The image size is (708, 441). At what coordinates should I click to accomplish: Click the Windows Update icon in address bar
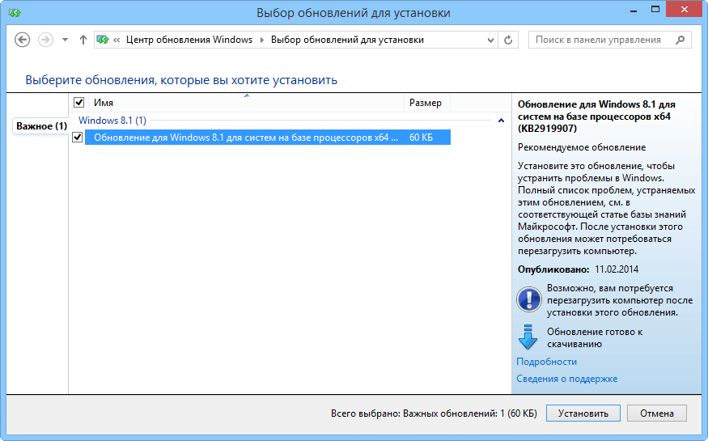103,40
